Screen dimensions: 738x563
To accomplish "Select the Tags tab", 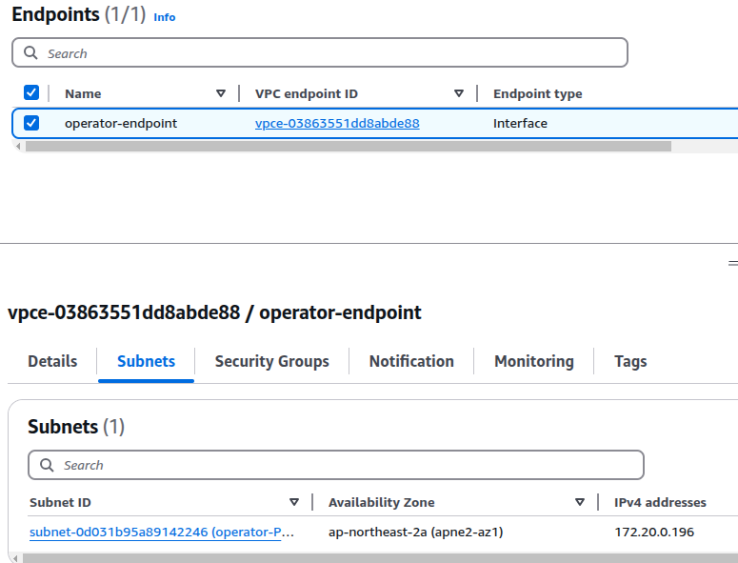I will tap(630, 361).
